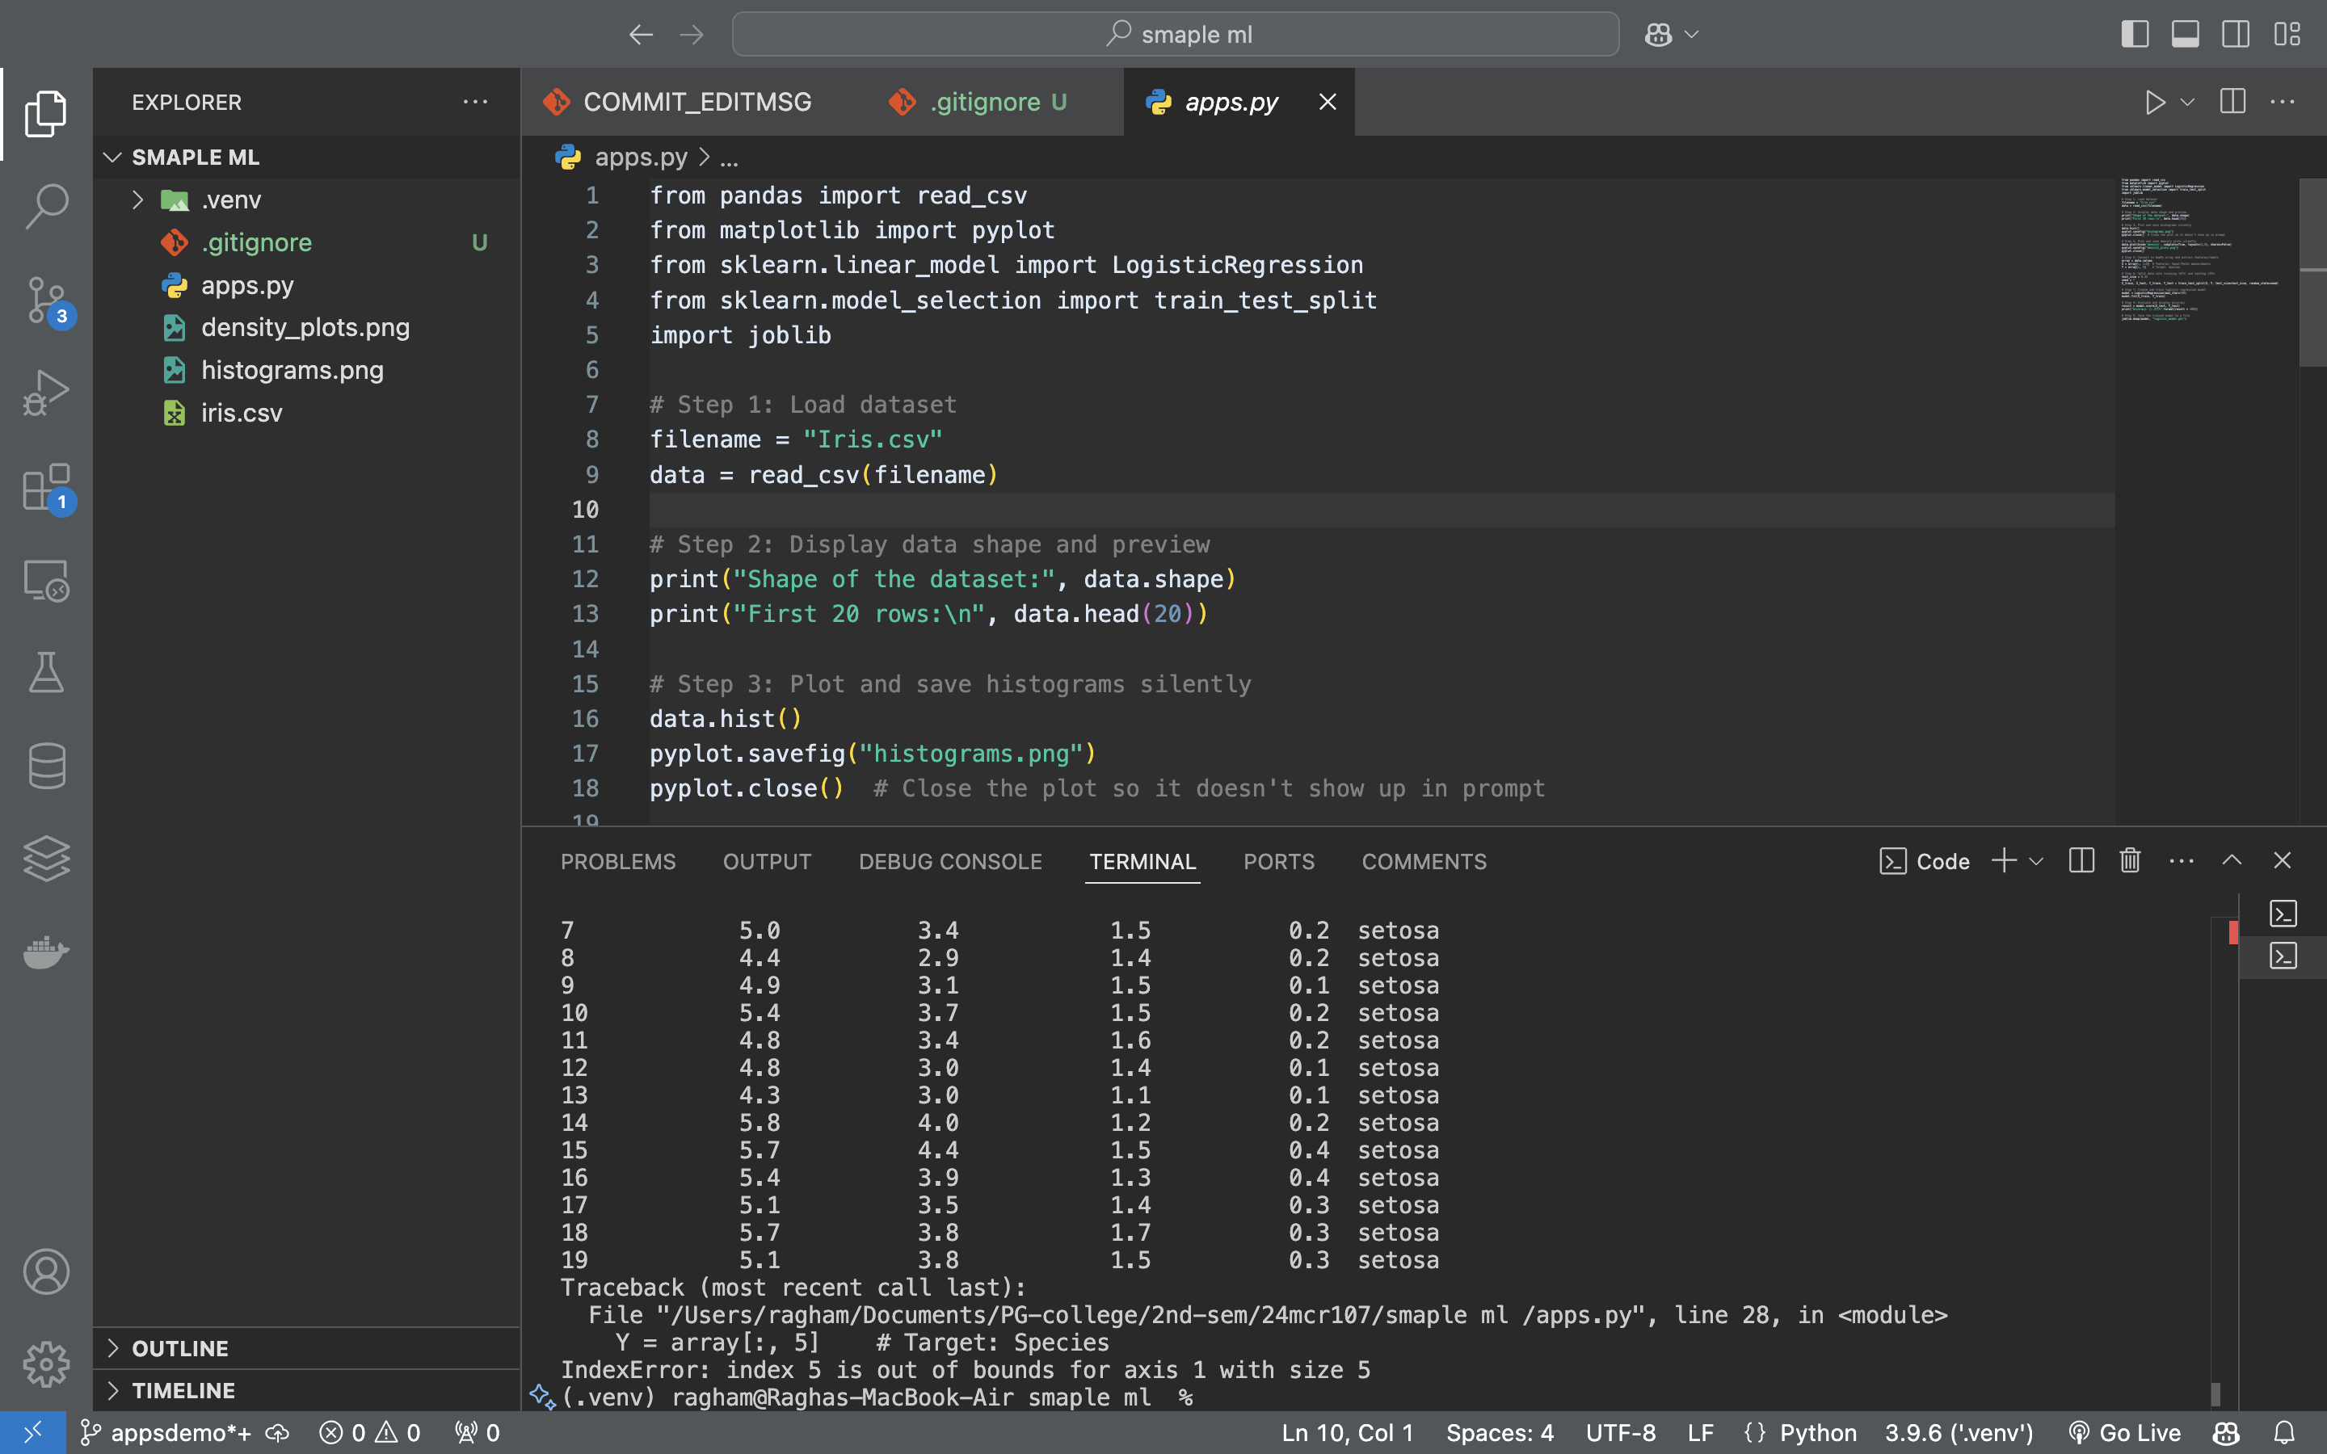2327x1454 pixels.
Task: Switch to the DEBUG CONSOLE tab
Action: [950, 862]
